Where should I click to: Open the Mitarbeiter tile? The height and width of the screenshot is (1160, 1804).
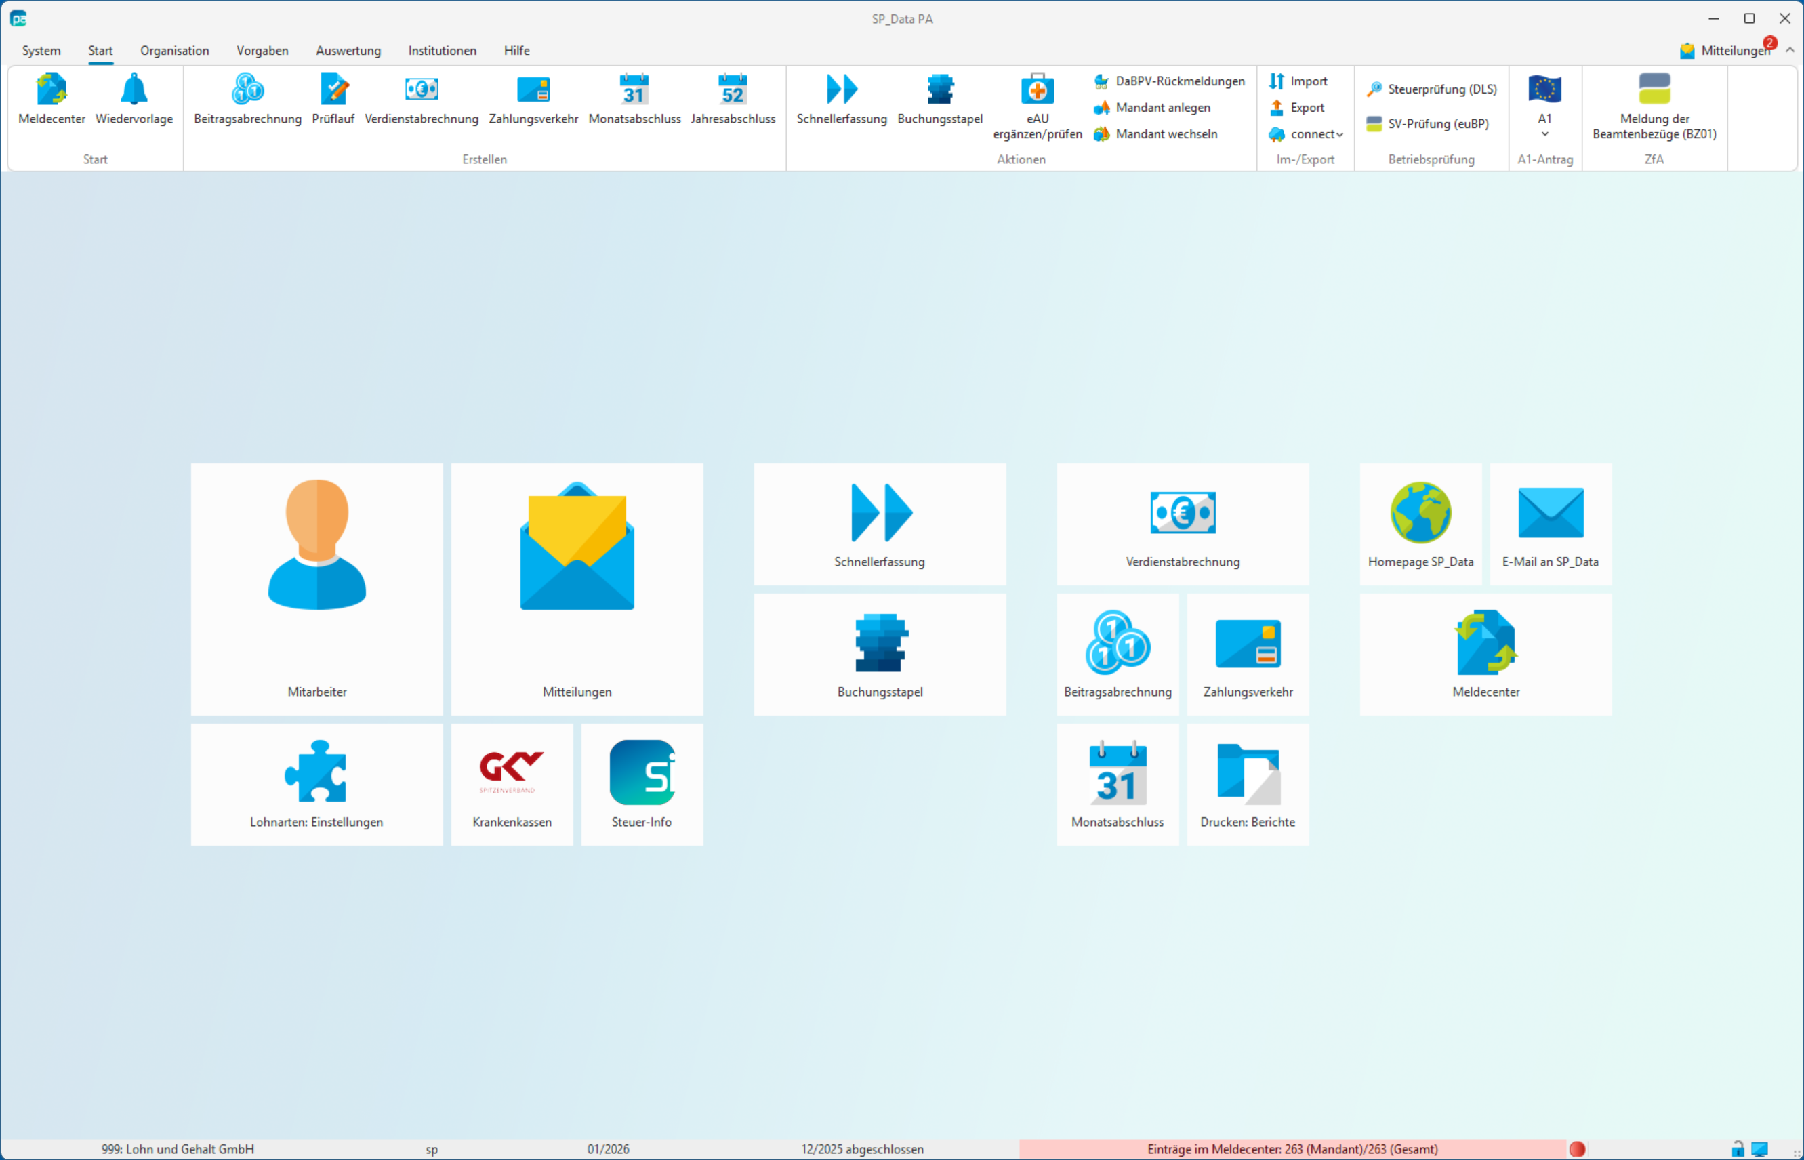pyautogui.click(x=316, y=588)
